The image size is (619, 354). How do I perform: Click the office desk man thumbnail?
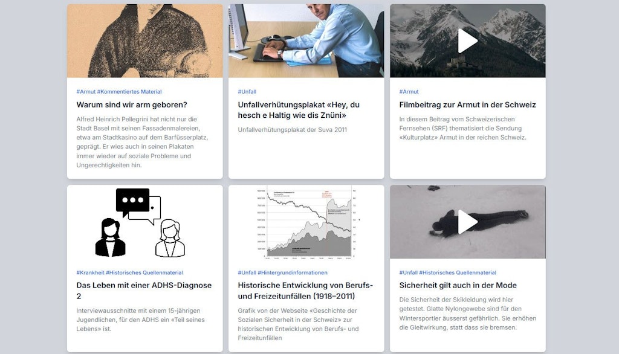pos(306,41)
